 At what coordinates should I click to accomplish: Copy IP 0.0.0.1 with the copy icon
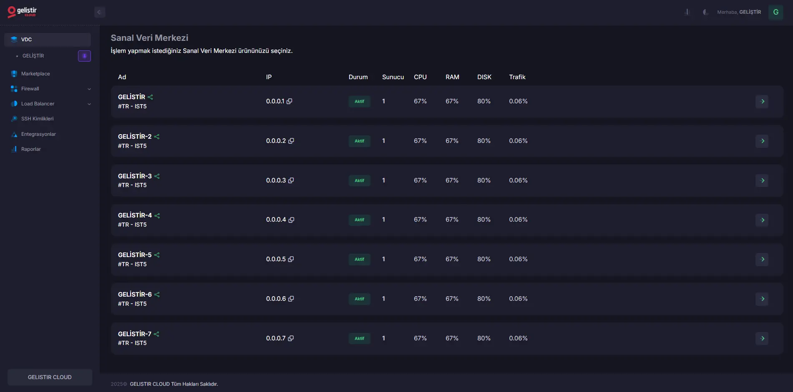pyautogui.click(x=290, y=101)
